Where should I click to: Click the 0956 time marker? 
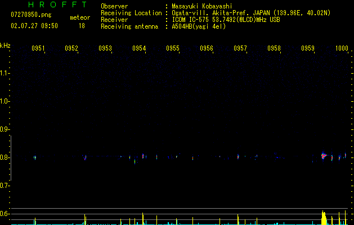click(x=207, y=48)
